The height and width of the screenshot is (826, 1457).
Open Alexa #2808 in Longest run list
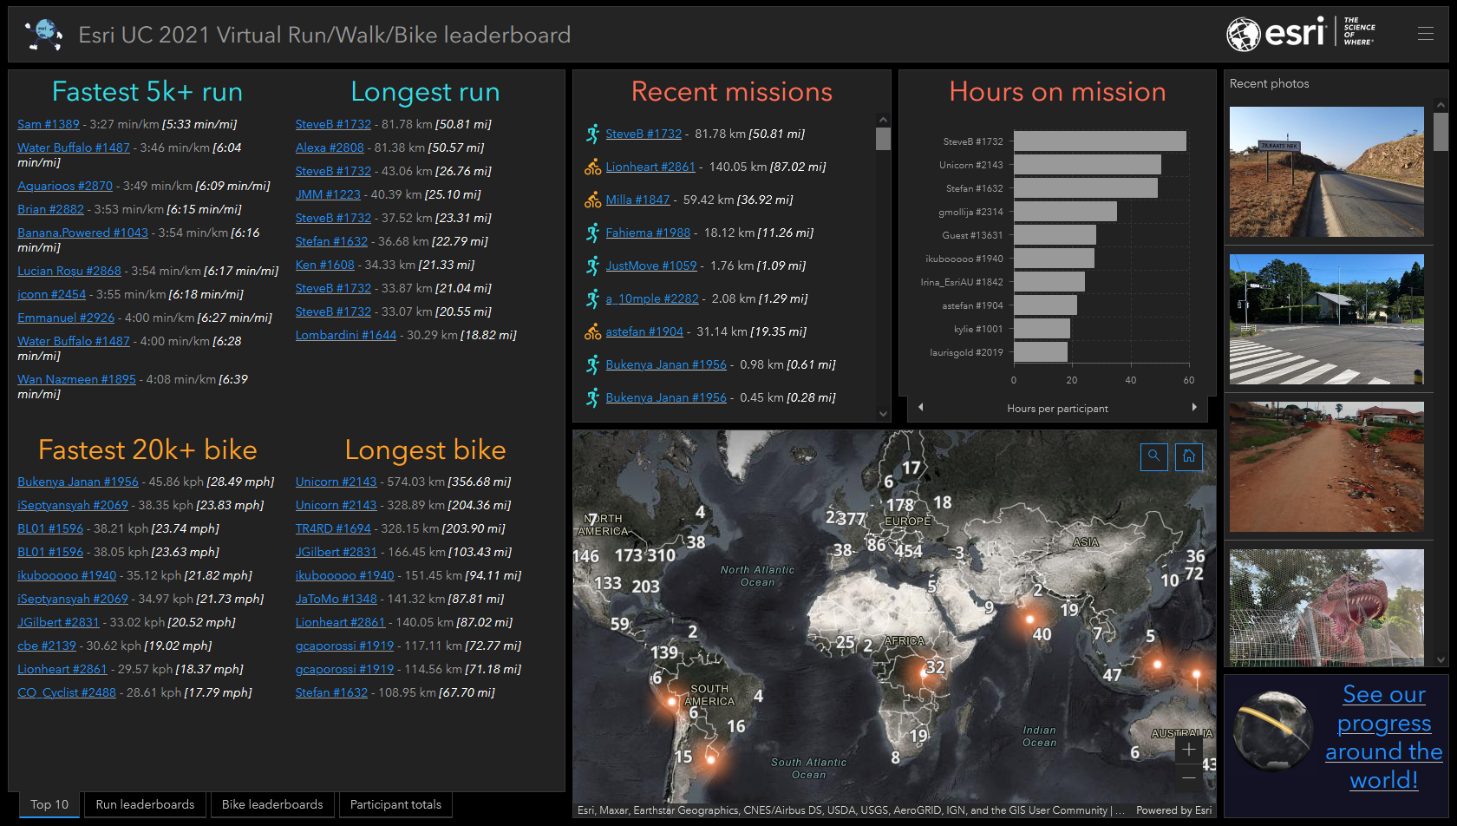point(330,147)
